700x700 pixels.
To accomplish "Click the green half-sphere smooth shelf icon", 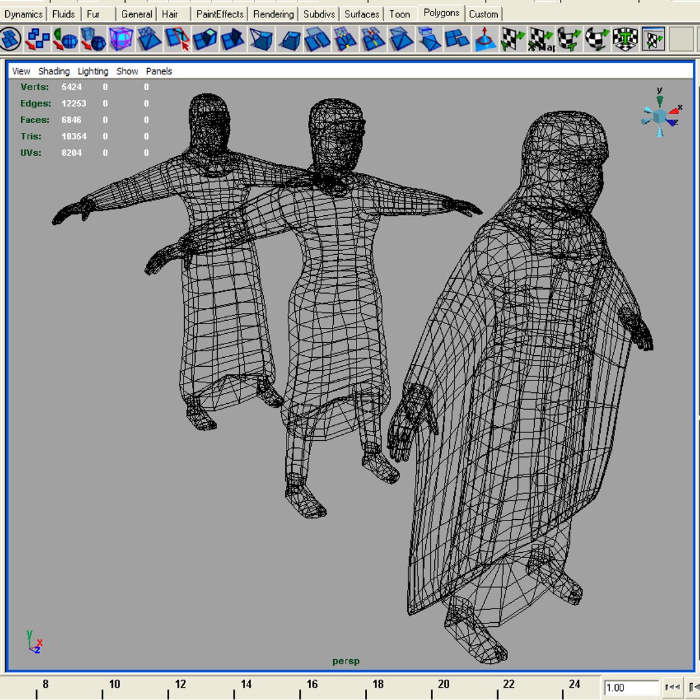I will (65, 39).
